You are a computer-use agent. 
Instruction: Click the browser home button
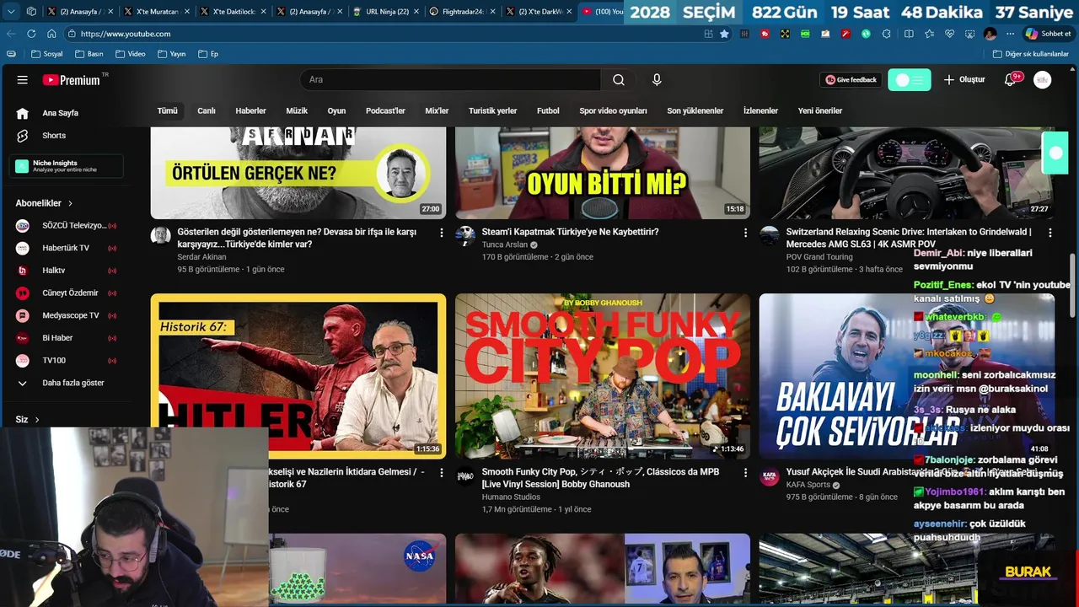51,34
